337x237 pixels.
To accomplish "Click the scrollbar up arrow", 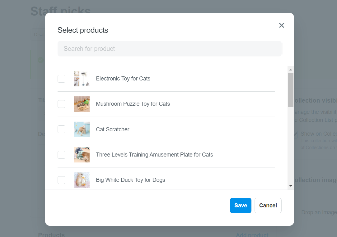I will (x=291, y=70).
